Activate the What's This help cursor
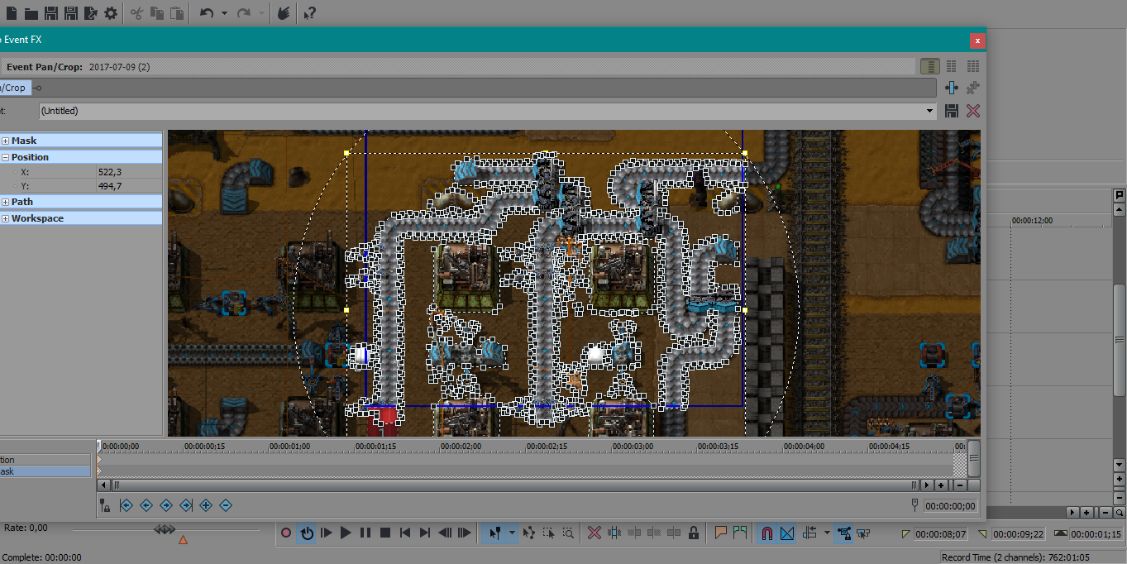1127x564 pixels. 309,13
